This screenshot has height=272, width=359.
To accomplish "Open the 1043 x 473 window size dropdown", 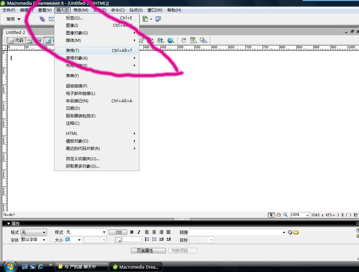I will point(323,215).
